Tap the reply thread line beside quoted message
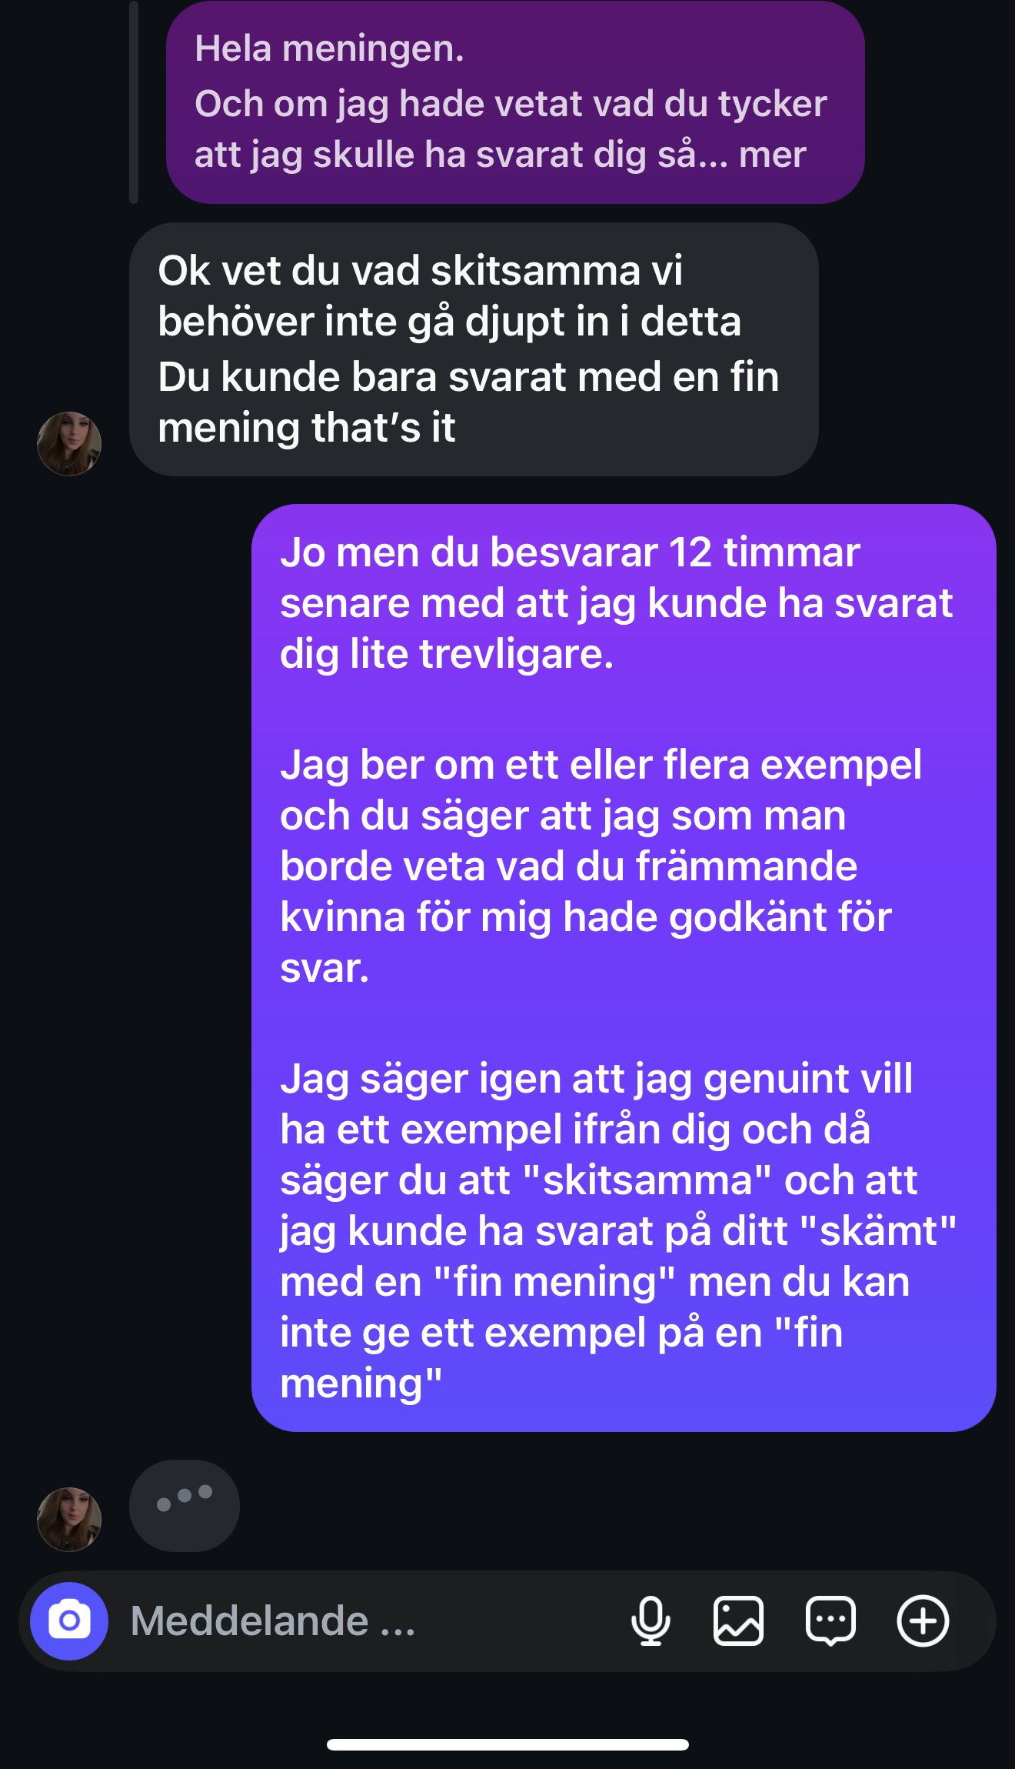This screenshot has height=1769, width=1015. point(134,102)
